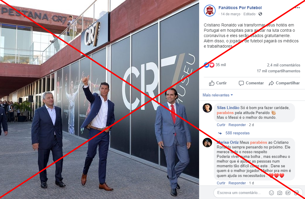Open the Fanáticos Por Futebol page name
305x199 pixels.
point(240,8)
